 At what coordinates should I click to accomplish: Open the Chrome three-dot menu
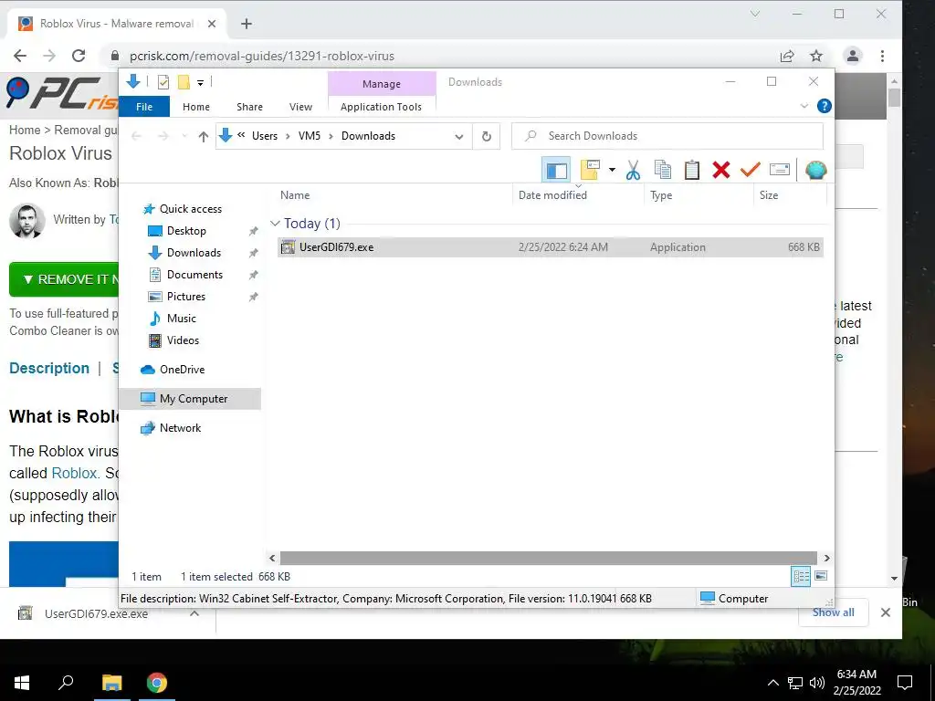pyautogui.click(x=883, y=56)
